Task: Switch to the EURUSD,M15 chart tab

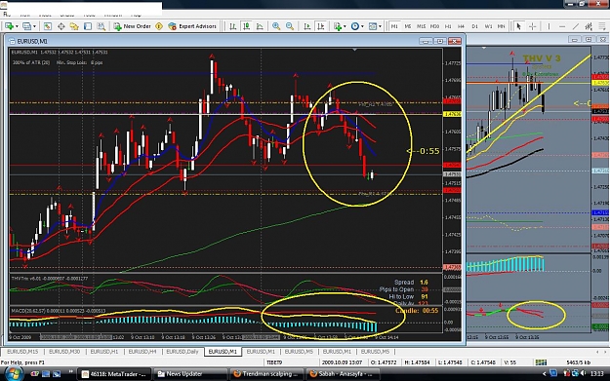Action: click(x=22, y=352)
